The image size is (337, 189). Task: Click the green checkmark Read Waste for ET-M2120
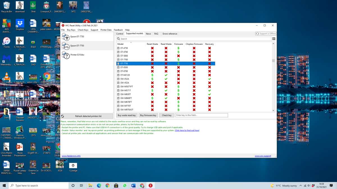[x=166, y=75]
